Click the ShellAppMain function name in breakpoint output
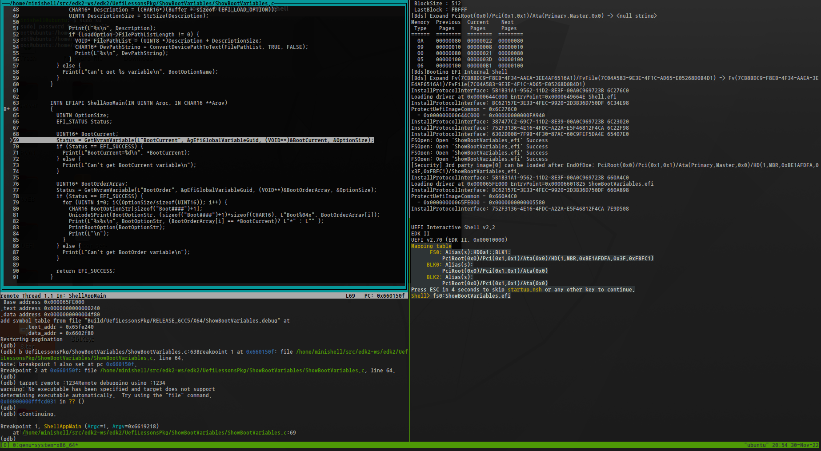The image size is (821, 451). 62,426
